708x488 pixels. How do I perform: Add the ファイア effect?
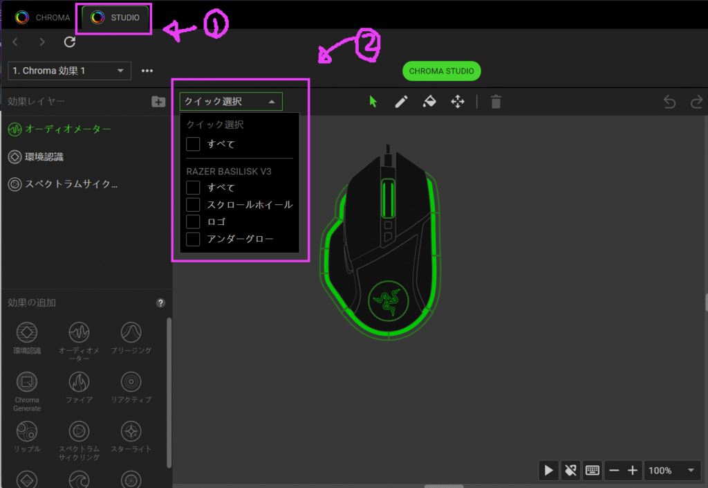(x=79, y=387)
